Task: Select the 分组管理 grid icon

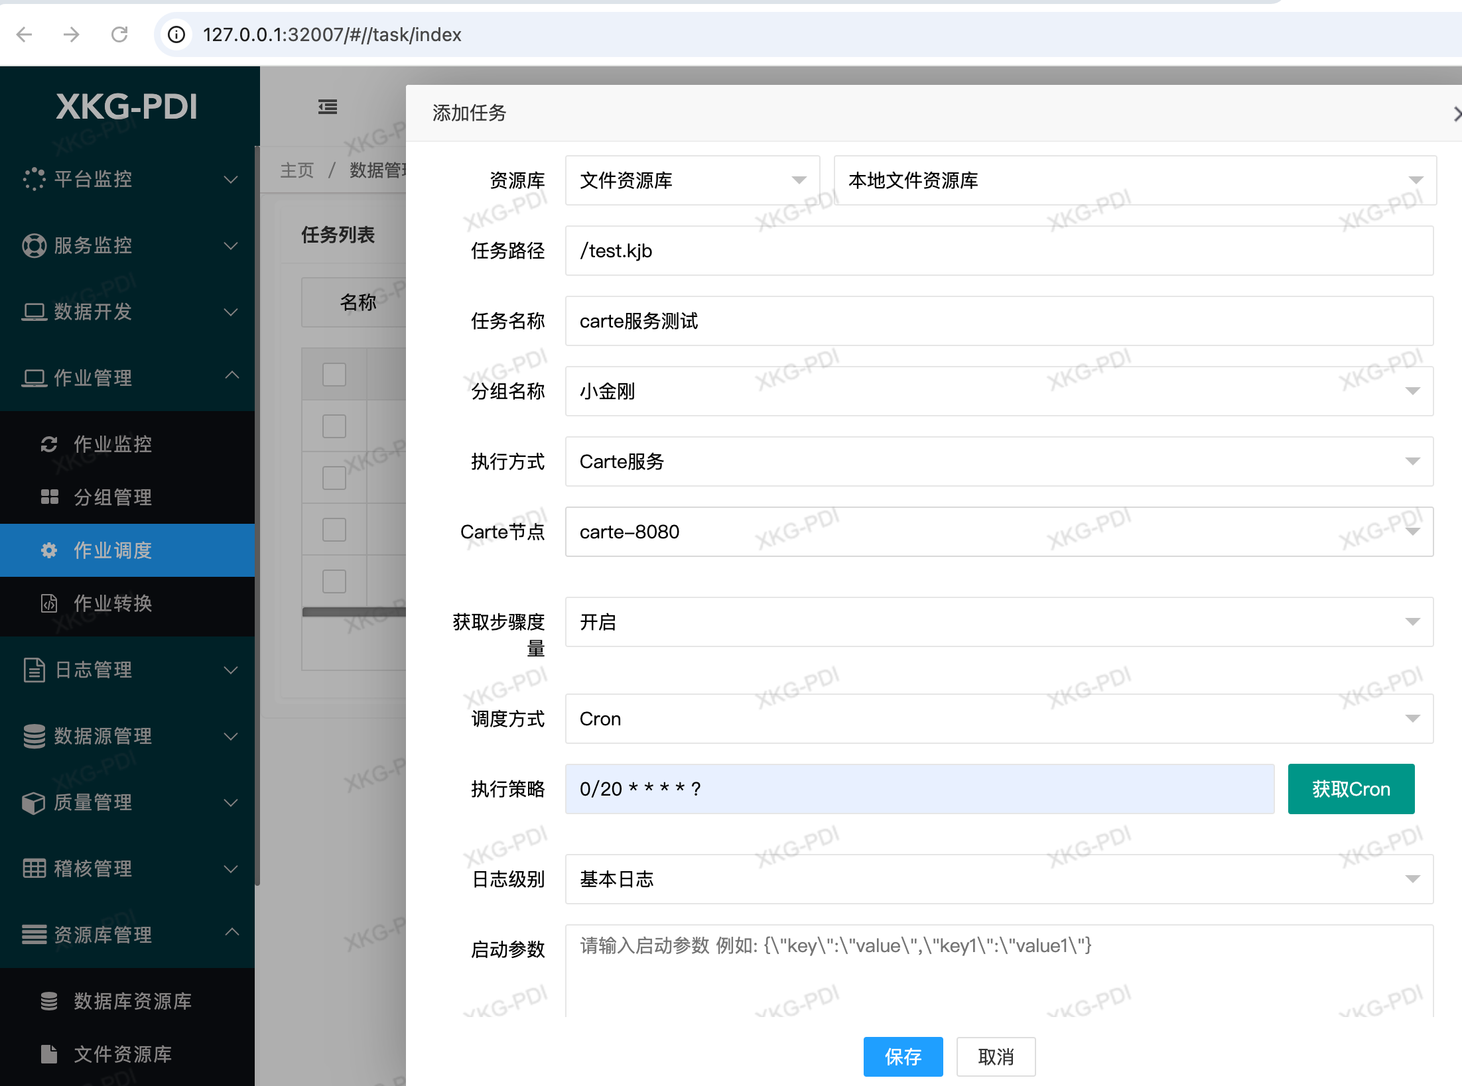Action: 50,497
